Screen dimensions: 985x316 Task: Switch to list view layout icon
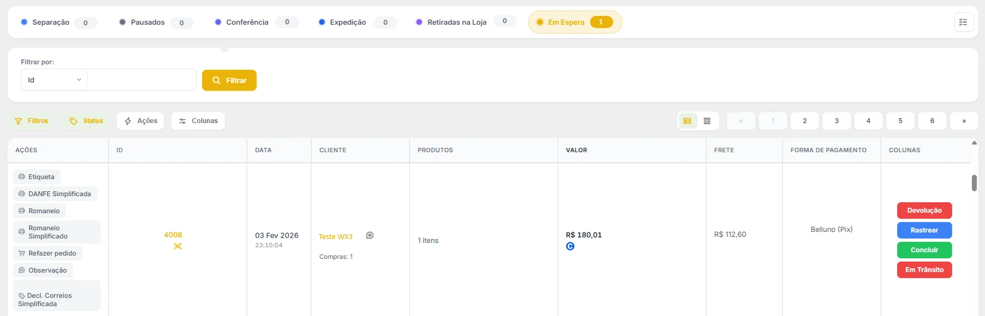click(x=687, y=121)
